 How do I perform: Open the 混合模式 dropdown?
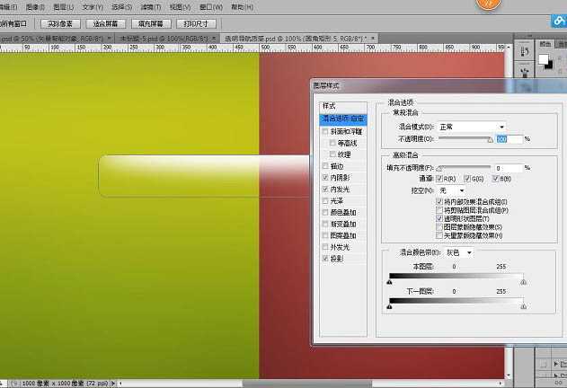pos(473,128)
